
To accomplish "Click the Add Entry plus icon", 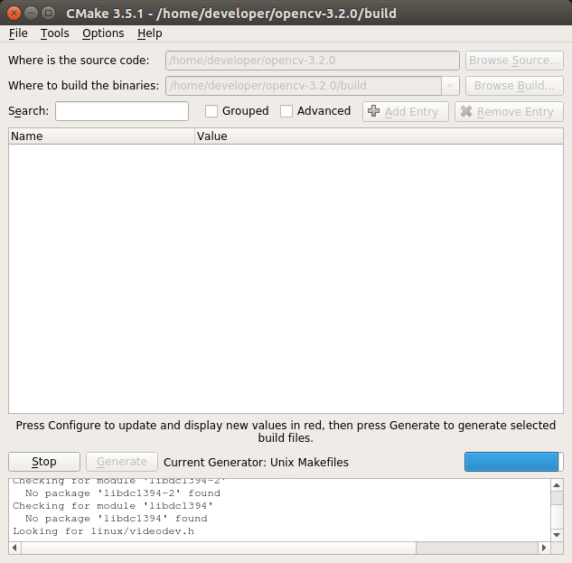I will 373,111.
